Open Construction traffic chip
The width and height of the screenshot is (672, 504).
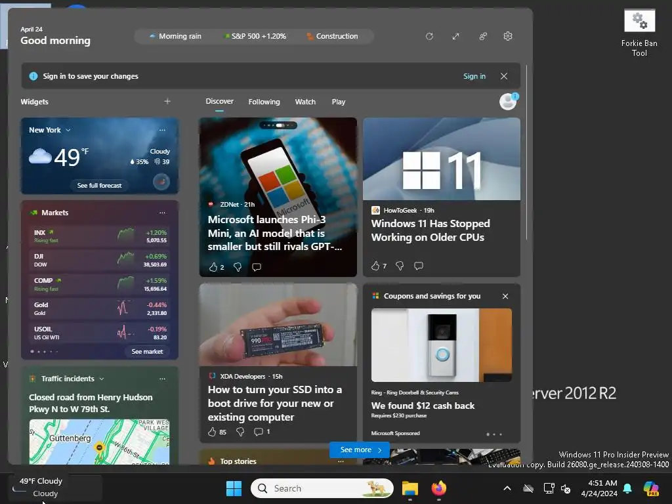coord(333,37)
